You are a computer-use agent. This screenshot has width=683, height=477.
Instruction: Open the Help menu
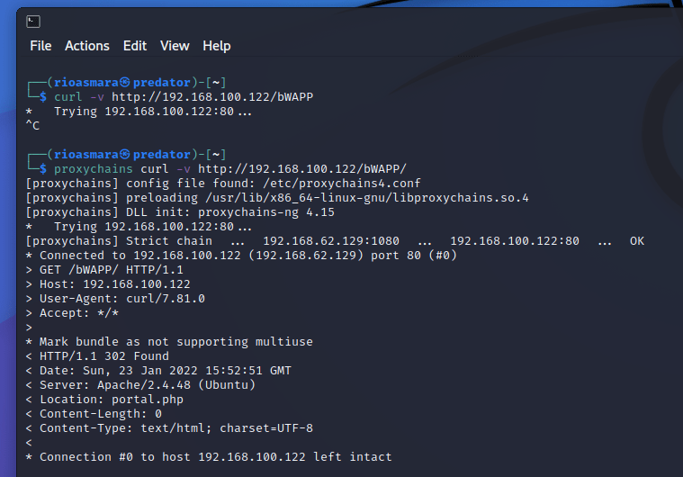pyautogui.click(x=217, y=46)
